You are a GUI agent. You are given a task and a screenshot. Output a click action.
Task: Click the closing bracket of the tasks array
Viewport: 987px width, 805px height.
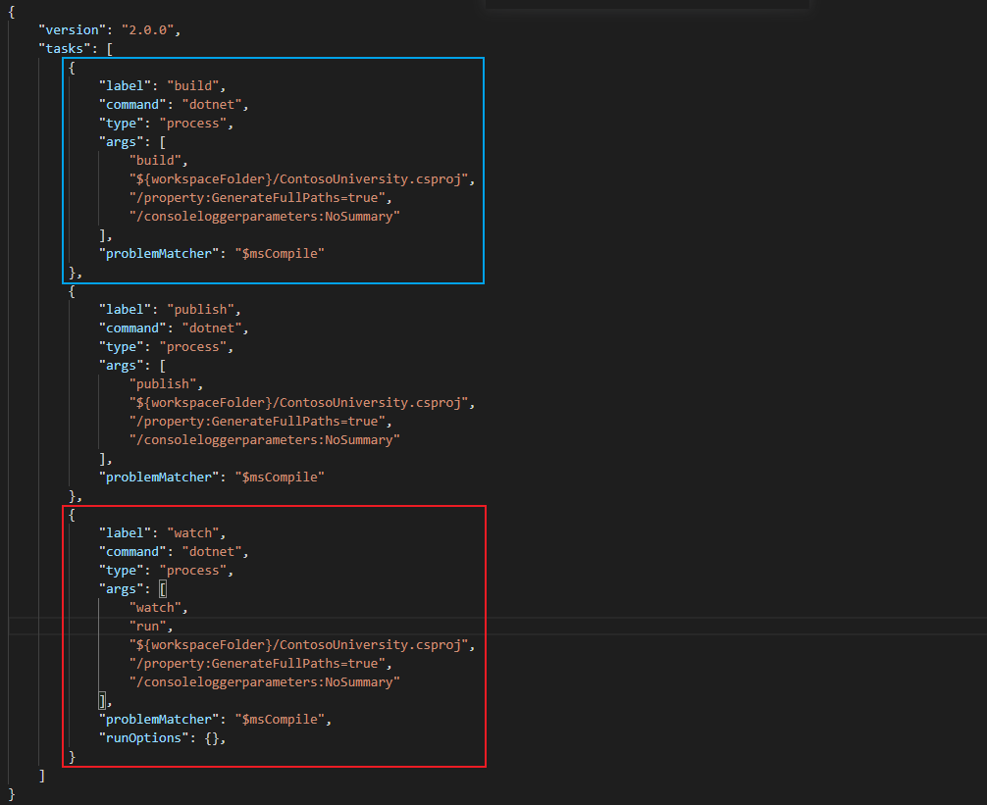(40, 775)
